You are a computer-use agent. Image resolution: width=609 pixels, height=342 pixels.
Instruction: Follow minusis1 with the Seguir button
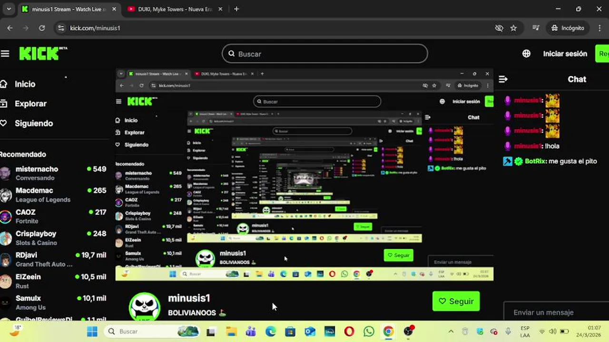tap(456, 301)
